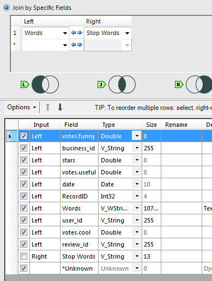212x281 pixels.
Task: Open type dropdown for date
Action: [x=137, y=184]
